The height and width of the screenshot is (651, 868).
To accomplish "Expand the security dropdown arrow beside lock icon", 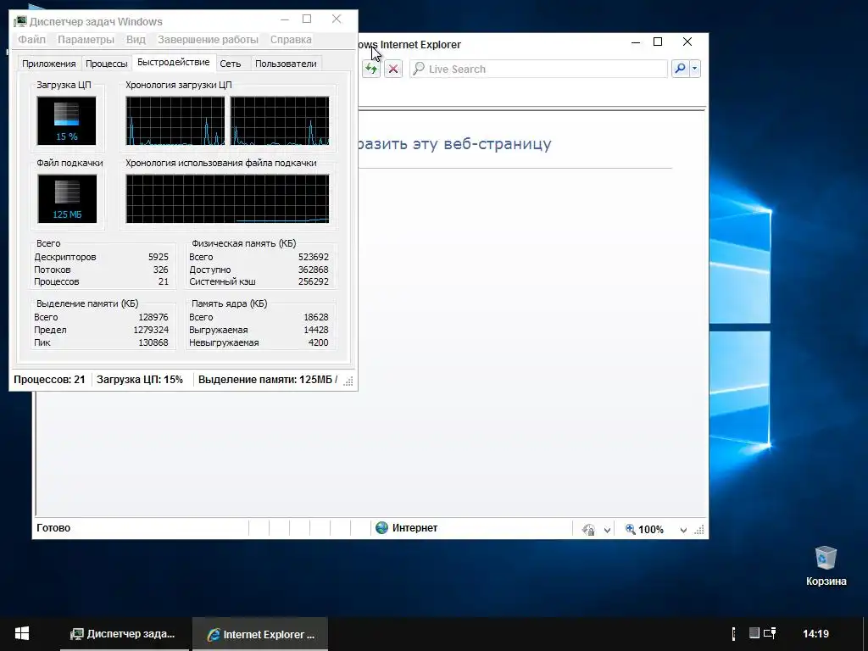I will [607, 530].
